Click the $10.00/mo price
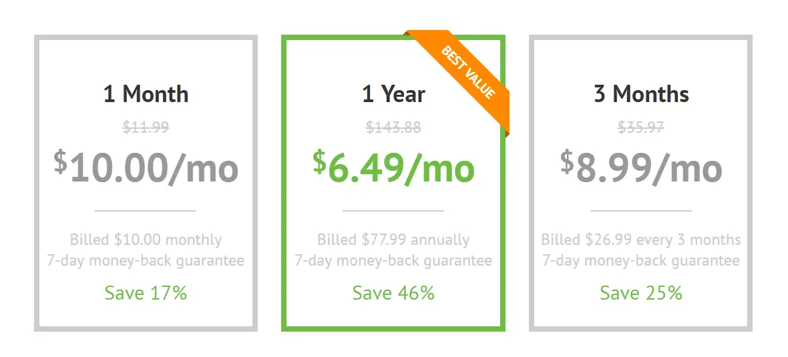Screen dimensions: 788x357 pos(146,167)
